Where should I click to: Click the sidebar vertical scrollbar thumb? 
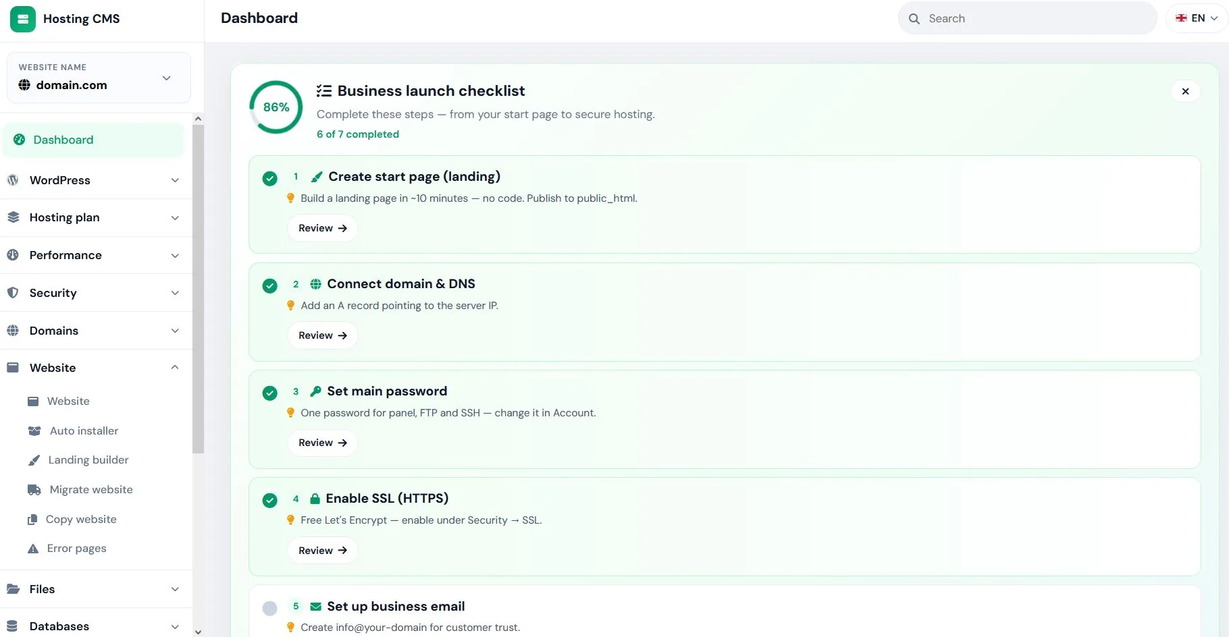click(198, 289)
